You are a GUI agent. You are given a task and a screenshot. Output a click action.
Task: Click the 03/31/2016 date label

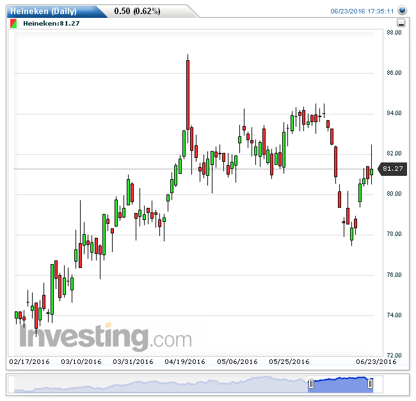[x=133, y=361]
